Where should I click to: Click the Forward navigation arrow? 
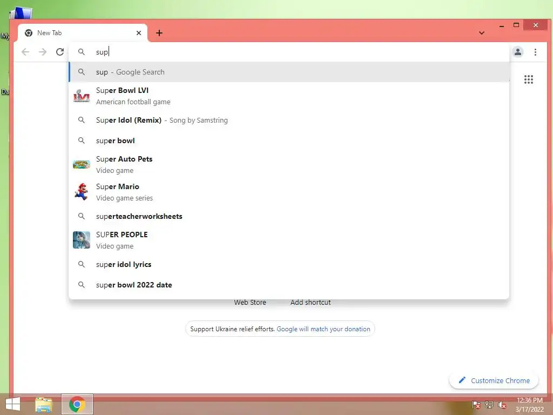coord(43,52)
